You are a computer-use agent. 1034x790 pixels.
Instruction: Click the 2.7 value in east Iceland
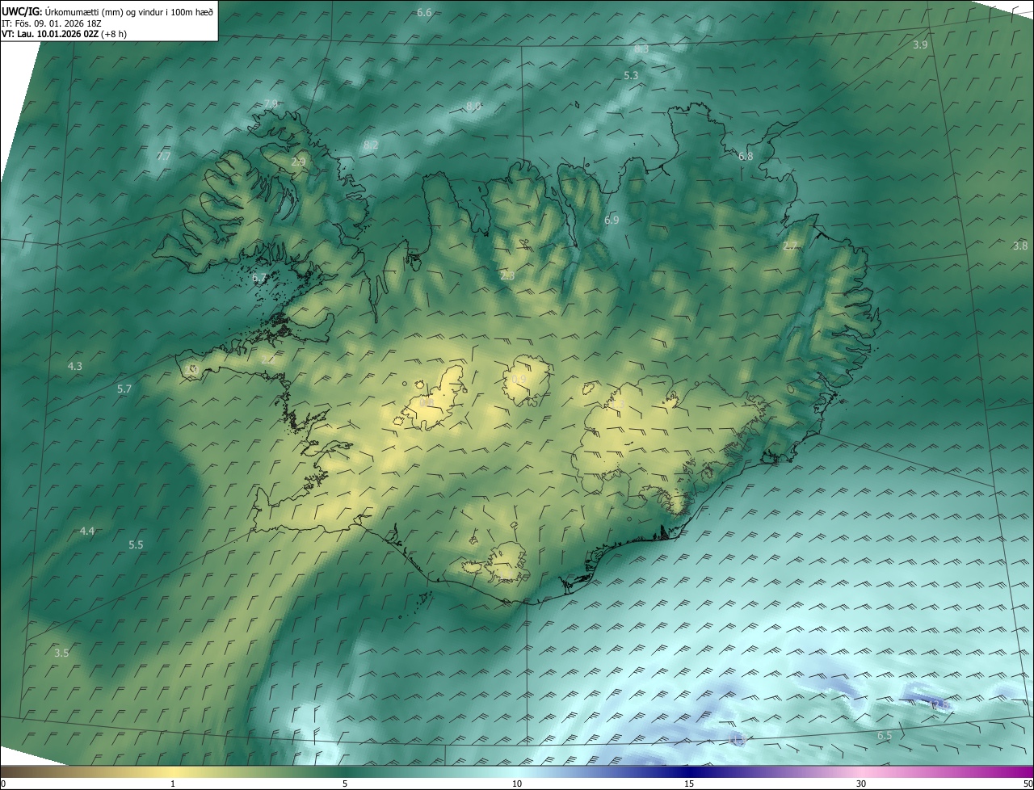coord(790,246)
